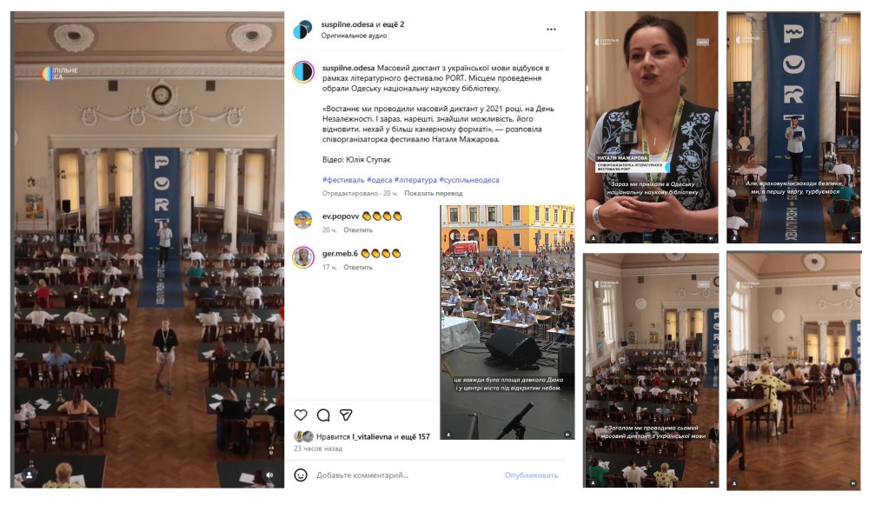
Task: Share post with paper plane icon
Action: (346, 415)
